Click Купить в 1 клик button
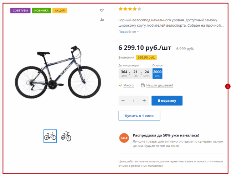 coord(139,116)
